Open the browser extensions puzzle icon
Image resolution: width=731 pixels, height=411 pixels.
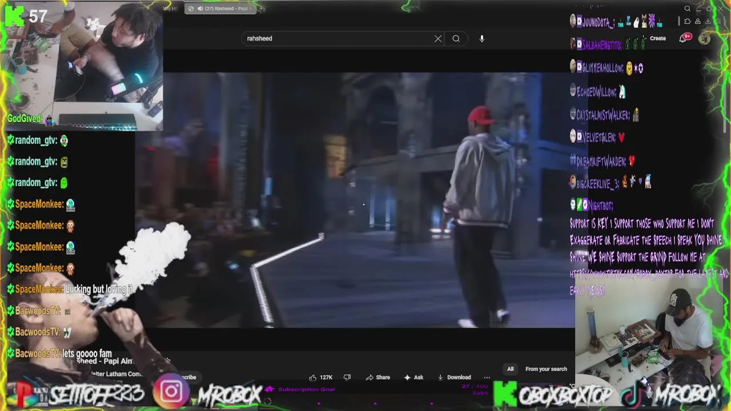pos(687,22)
